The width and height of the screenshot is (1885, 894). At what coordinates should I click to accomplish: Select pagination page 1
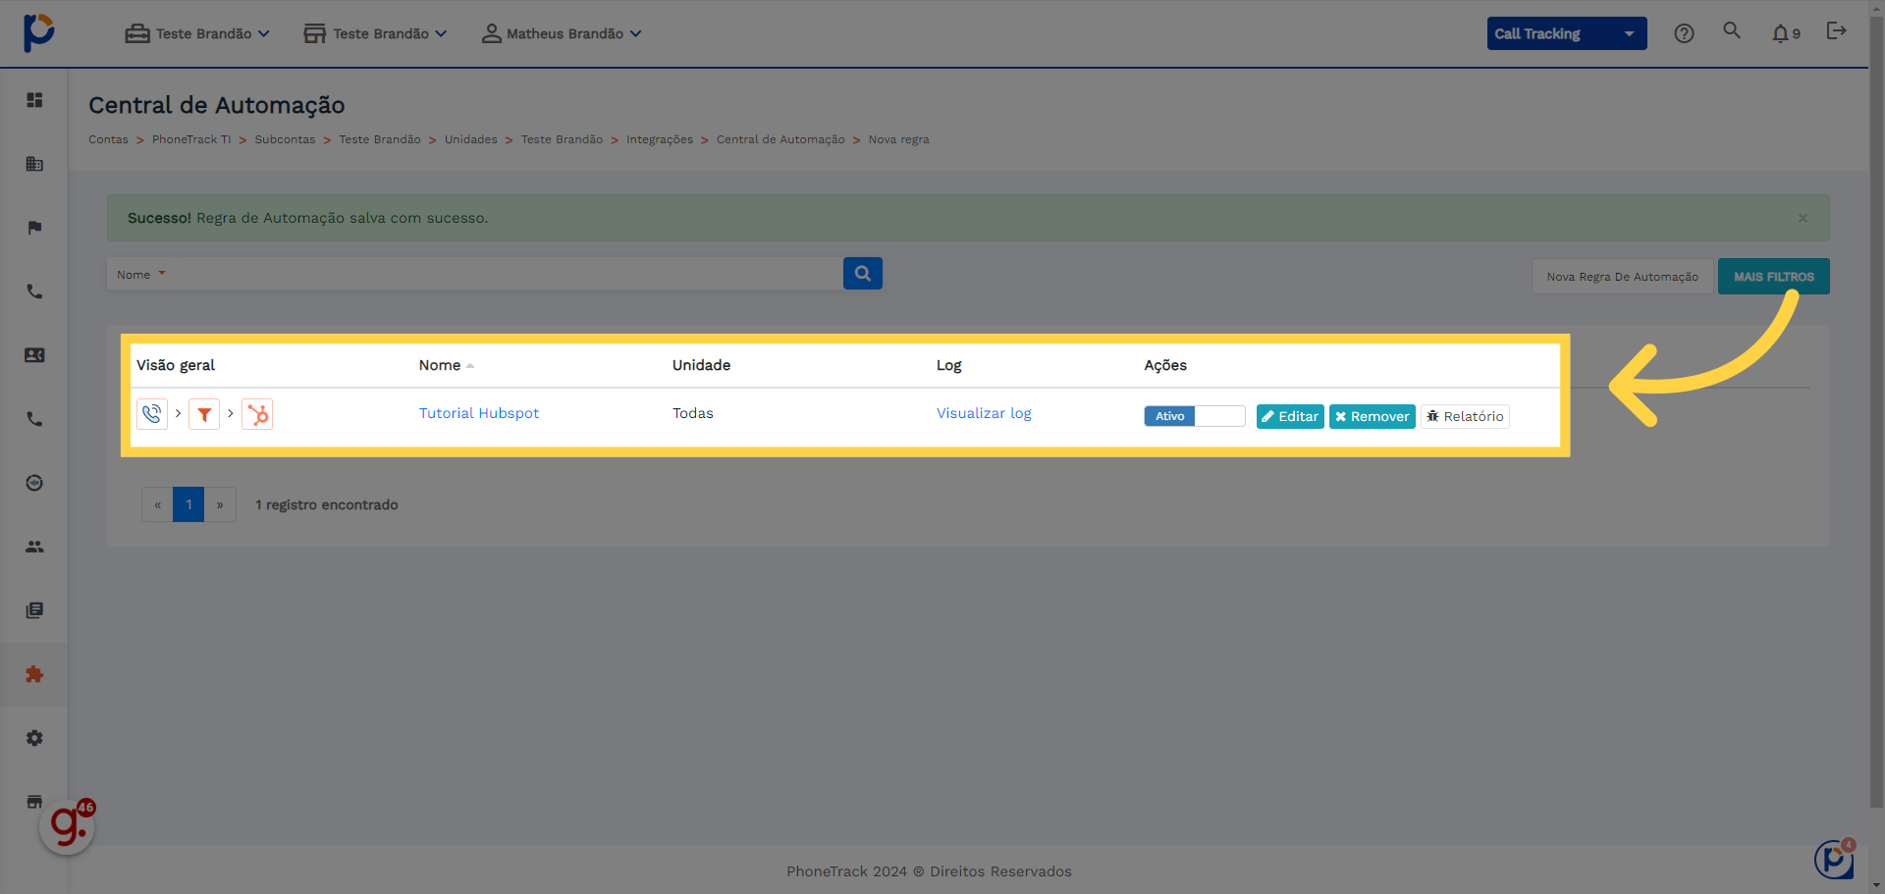(188, 504)
